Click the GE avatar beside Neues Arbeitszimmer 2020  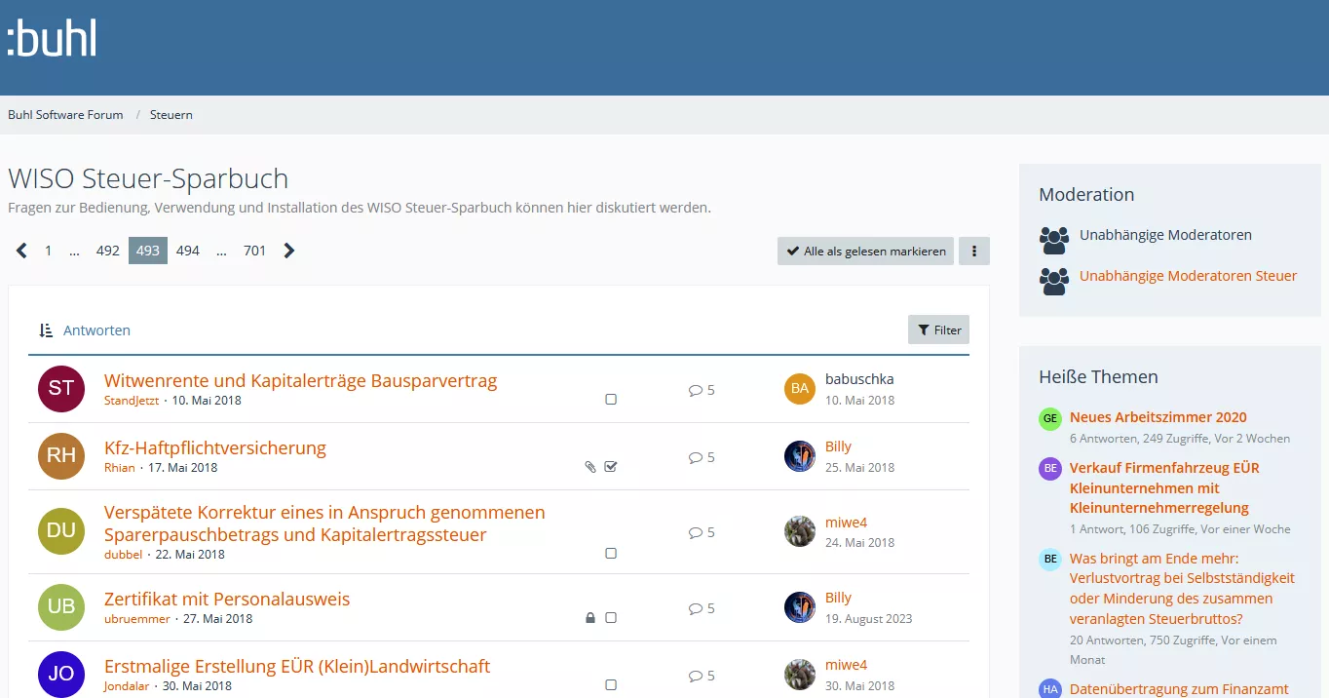click(x=1049, y=418)
